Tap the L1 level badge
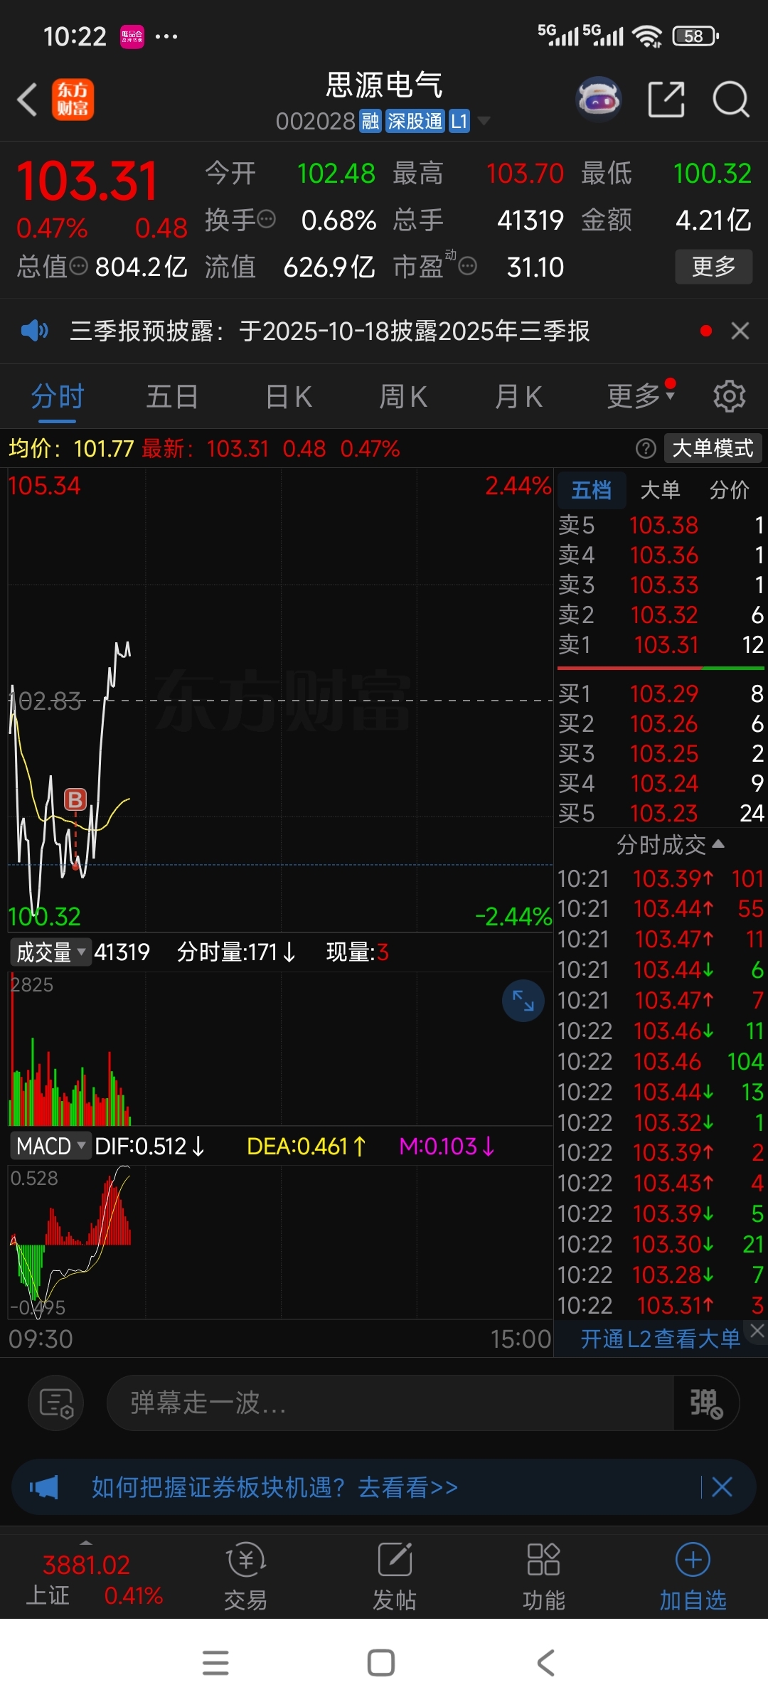Screen dimensions: 768x1707 (x=459, y=121)
